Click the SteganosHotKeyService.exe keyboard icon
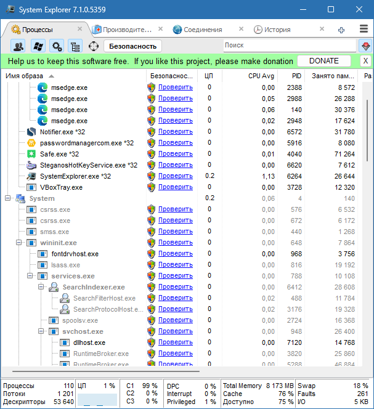The height and width of the screenshot is (409, 374). [x=31, y=165]
